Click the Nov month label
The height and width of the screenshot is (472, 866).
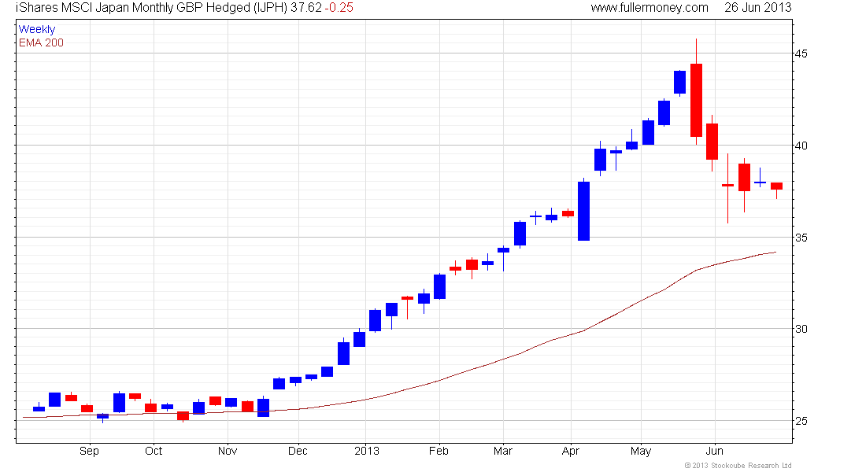coord(227,451)
